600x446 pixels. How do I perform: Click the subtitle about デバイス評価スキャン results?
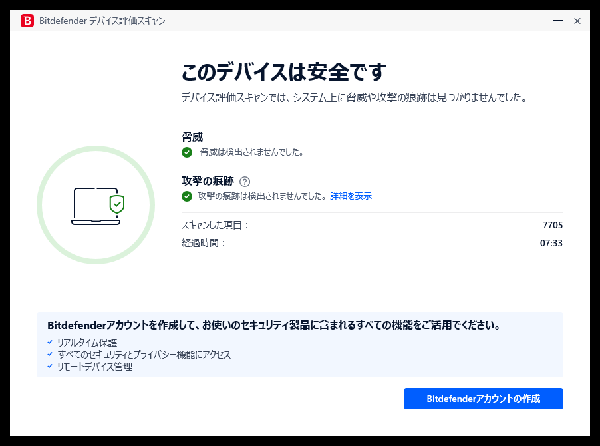pyautogui.click(x=354, y=97)
